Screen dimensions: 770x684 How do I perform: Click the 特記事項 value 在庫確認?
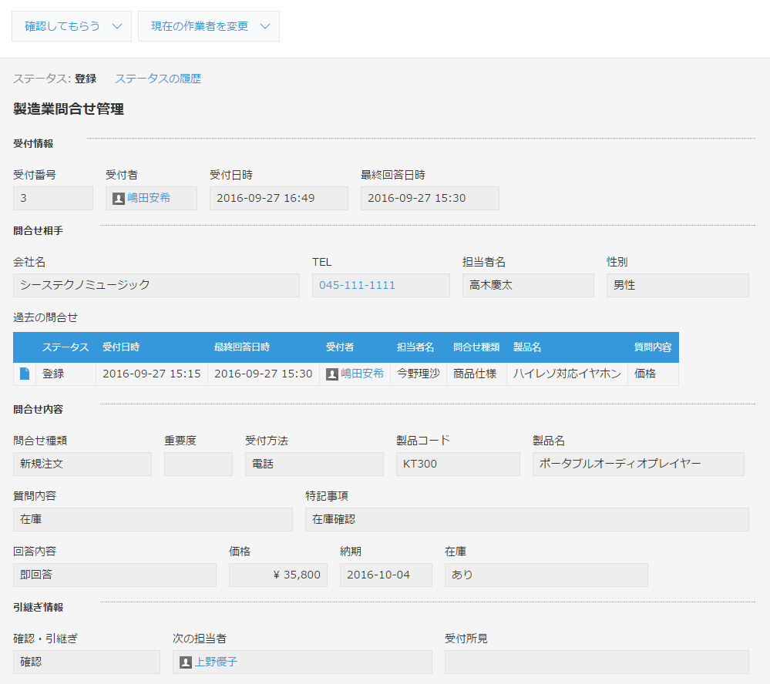pyautogui.click(x=527, y=519)
